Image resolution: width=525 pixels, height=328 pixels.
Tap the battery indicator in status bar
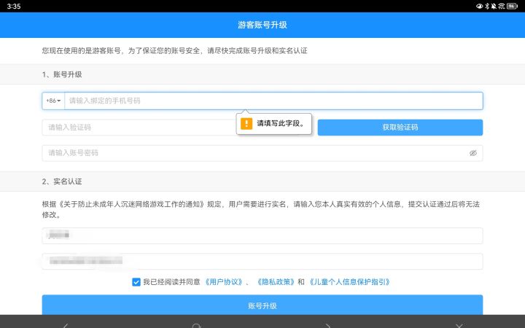pos(513,6)
